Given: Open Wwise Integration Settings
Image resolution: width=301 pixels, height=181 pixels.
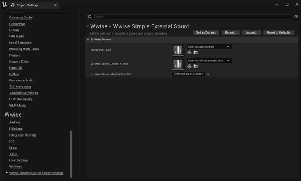Looking at the screenshot, I should tap(23, 135).
